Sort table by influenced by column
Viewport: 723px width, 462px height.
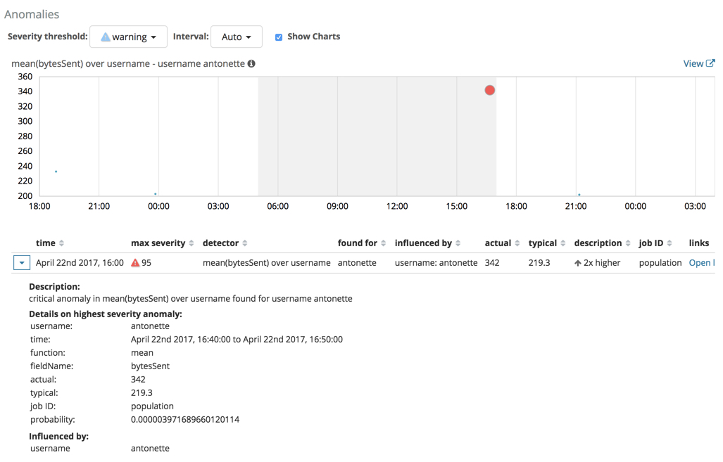458,243
